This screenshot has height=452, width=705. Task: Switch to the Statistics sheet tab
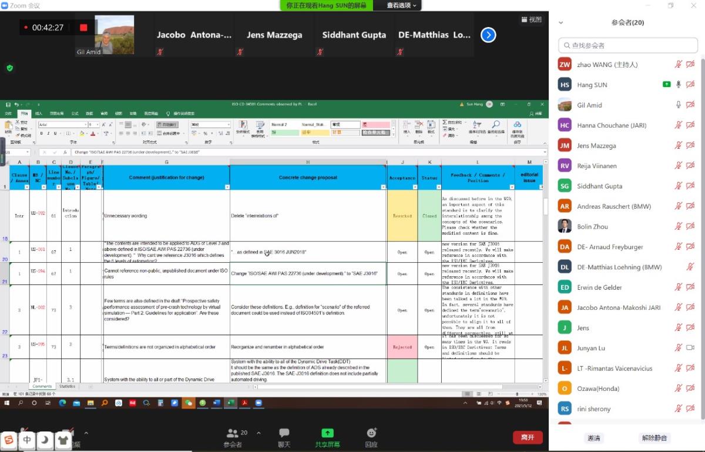pos(67,387)
